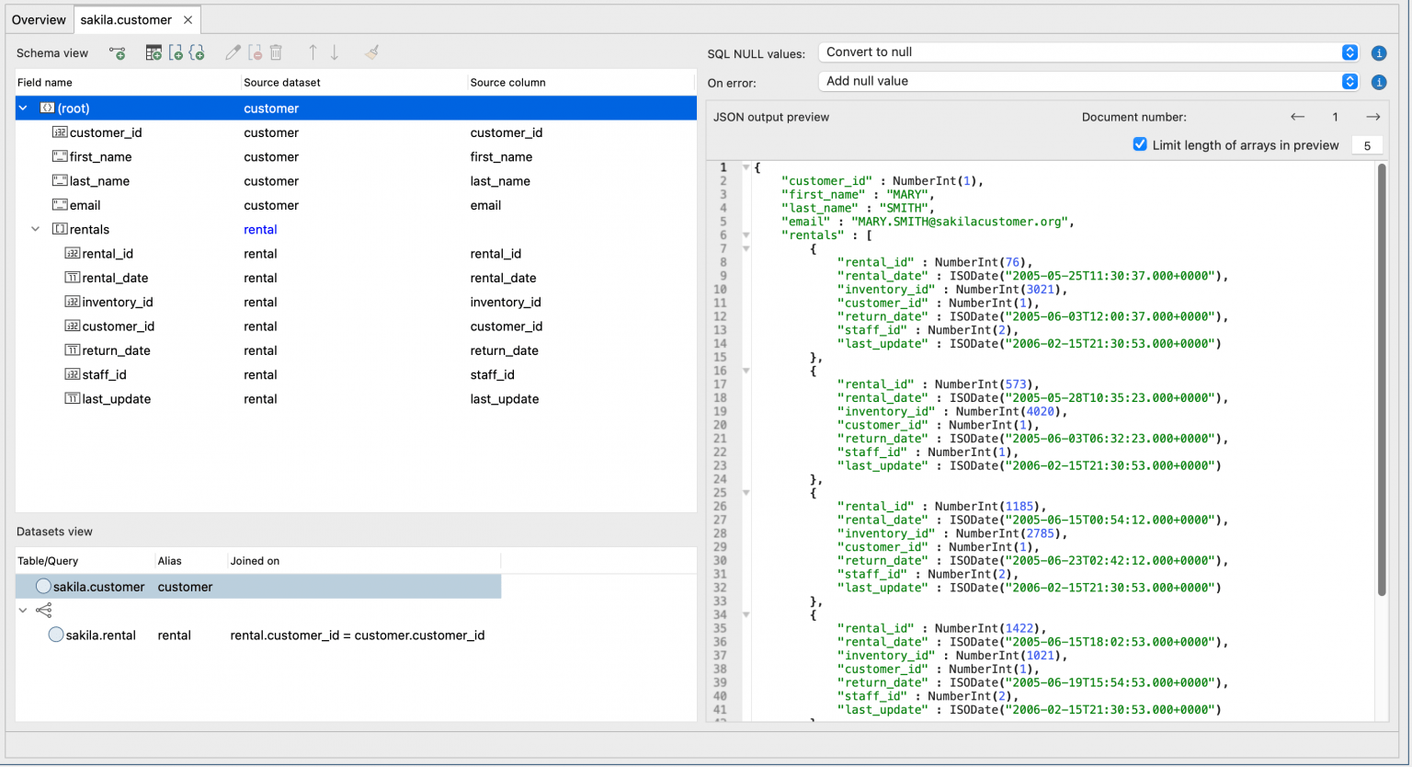Close the sakila.customer tab
Image resolution: width=1412 pixels, height=767 pixels.
click(188, 19)
